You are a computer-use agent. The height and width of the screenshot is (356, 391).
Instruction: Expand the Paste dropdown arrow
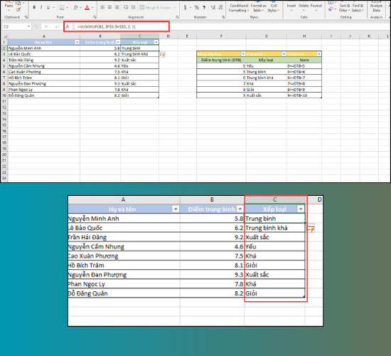click(x=9, y=11)
